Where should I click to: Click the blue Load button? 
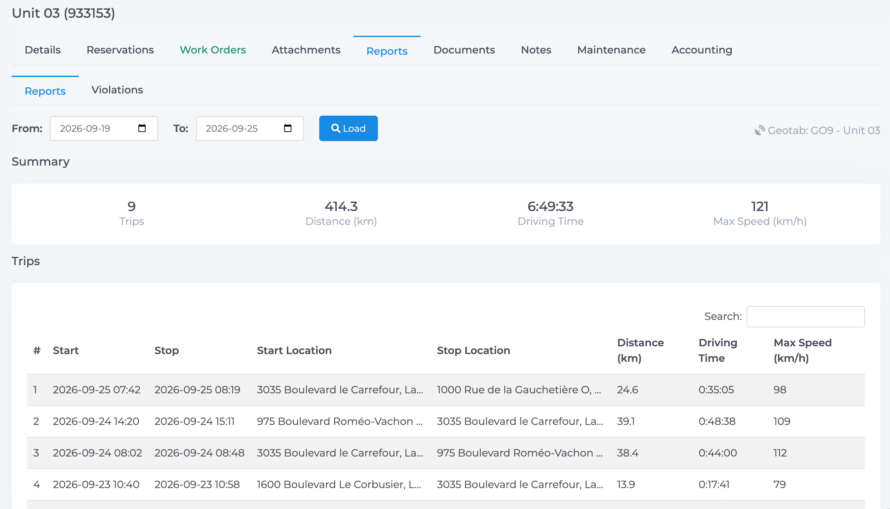(x=349, y=128)
